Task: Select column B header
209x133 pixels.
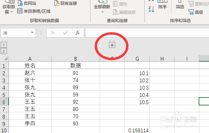Action: (76, 59)
